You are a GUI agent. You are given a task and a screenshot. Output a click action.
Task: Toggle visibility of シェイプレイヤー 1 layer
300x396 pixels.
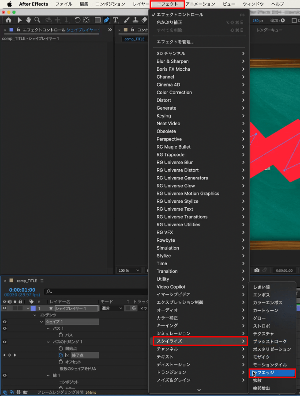[x=4, y=308]
